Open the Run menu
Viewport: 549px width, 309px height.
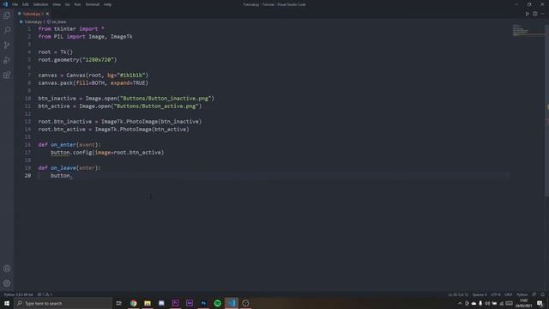click(77, 4)
